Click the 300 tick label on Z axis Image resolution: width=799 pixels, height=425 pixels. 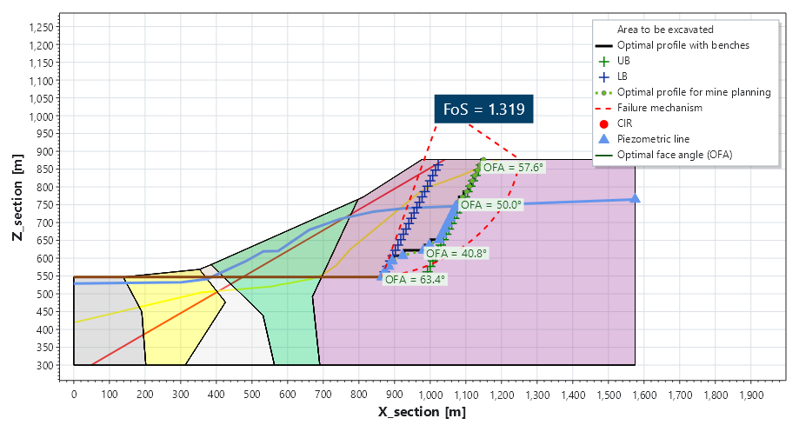[x=46, y=365]
